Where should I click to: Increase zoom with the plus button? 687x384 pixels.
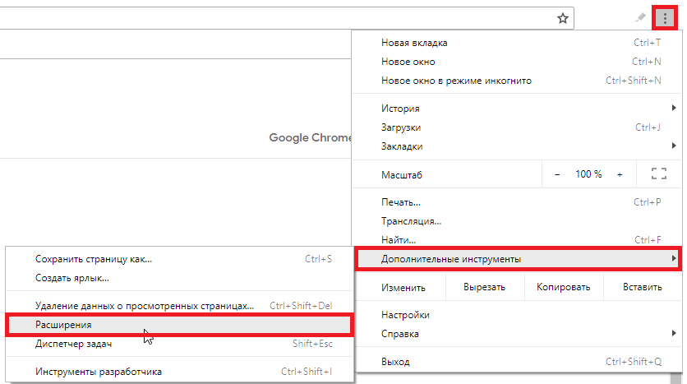tap(619, 174)
